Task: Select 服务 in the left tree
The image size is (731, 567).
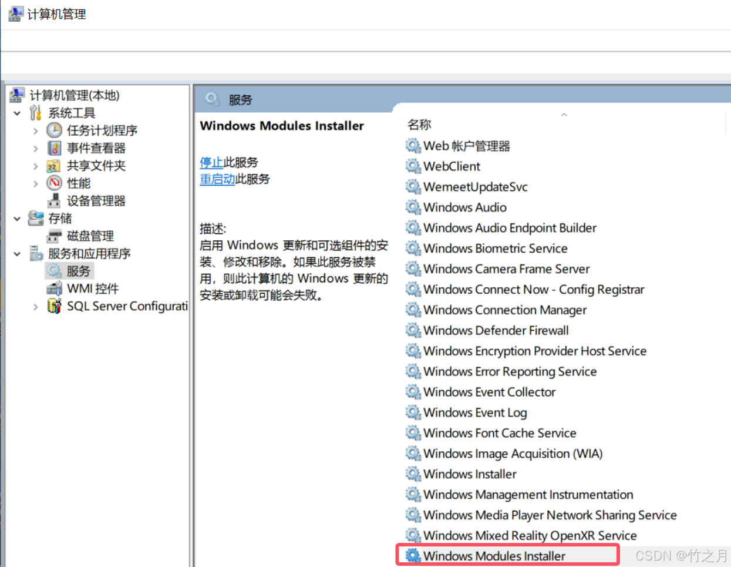Action: 79,271
